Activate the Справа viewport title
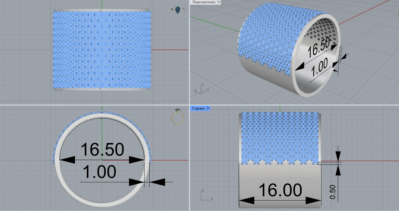Screen dimensions: 399x211 (x=198, y=108)
